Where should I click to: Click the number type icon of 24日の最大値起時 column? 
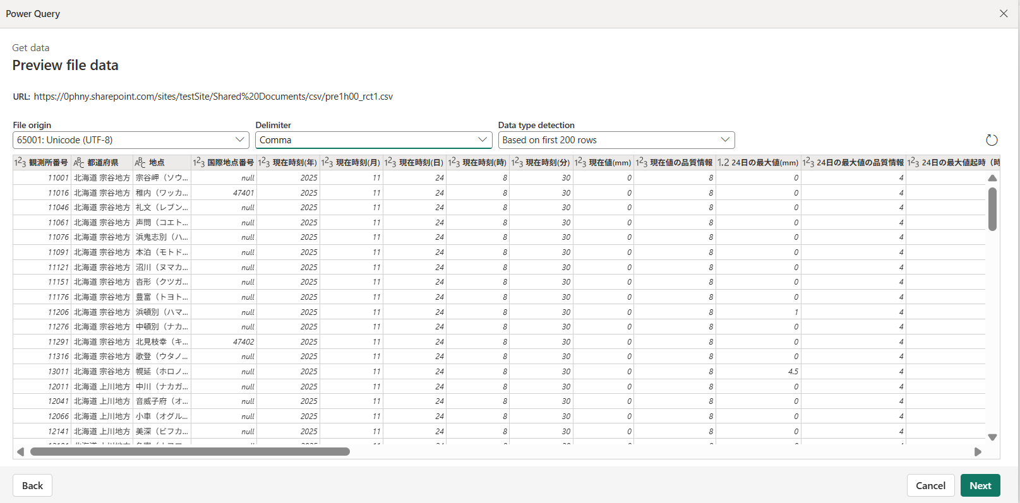(x=913, y=163)
